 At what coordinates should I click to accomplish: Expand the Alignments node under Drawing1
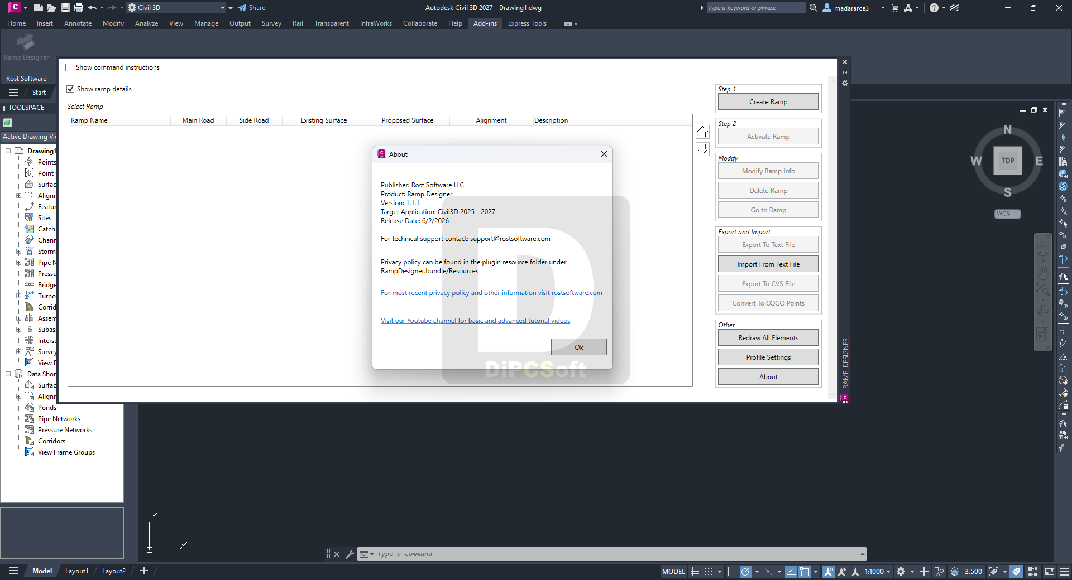point(19,196)
